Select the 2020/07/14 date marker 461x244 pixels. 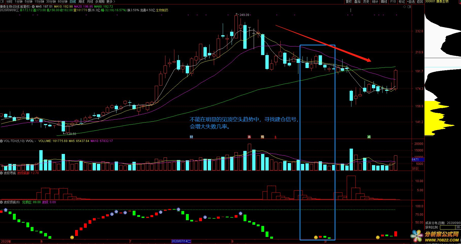pyautogui.click(x=181, y=241)
